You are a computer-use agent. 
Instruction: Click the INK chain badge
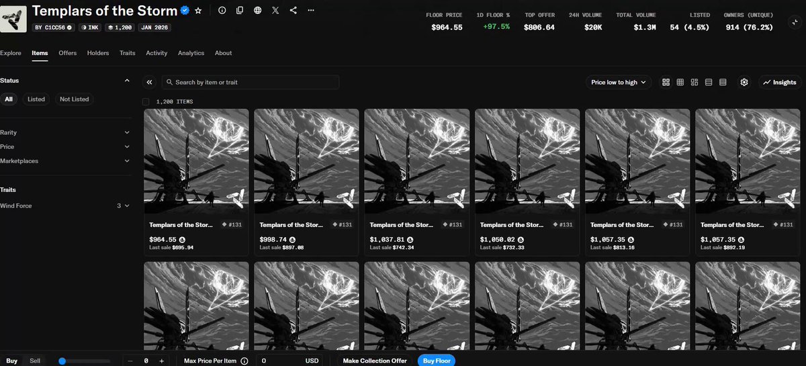click(x=91, y=28)
